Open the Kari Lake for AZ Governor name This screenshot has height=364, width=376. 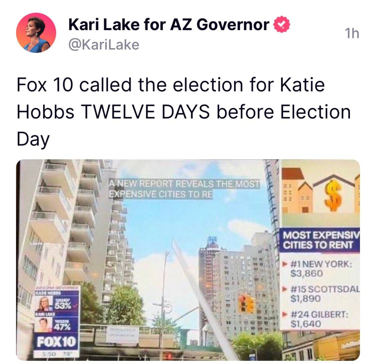coord(169,24)
